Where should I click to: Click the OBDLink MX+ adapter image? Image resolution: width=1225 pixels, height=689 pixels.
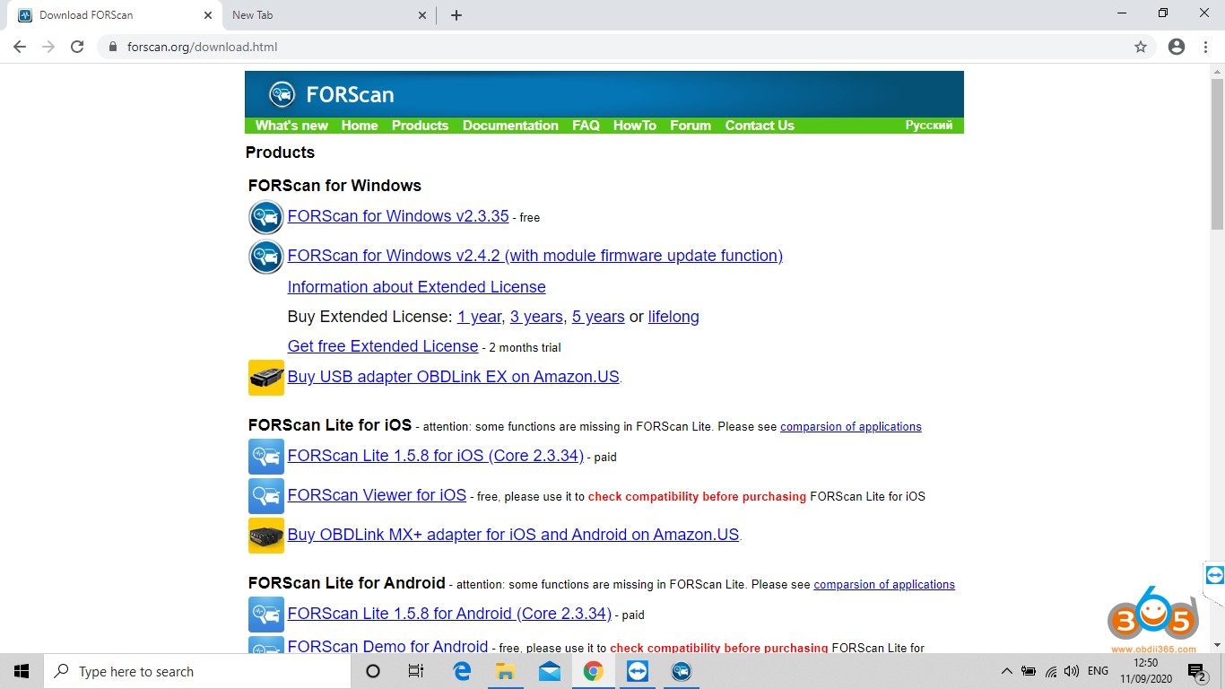pyautogui.click(x=266, y=536)
